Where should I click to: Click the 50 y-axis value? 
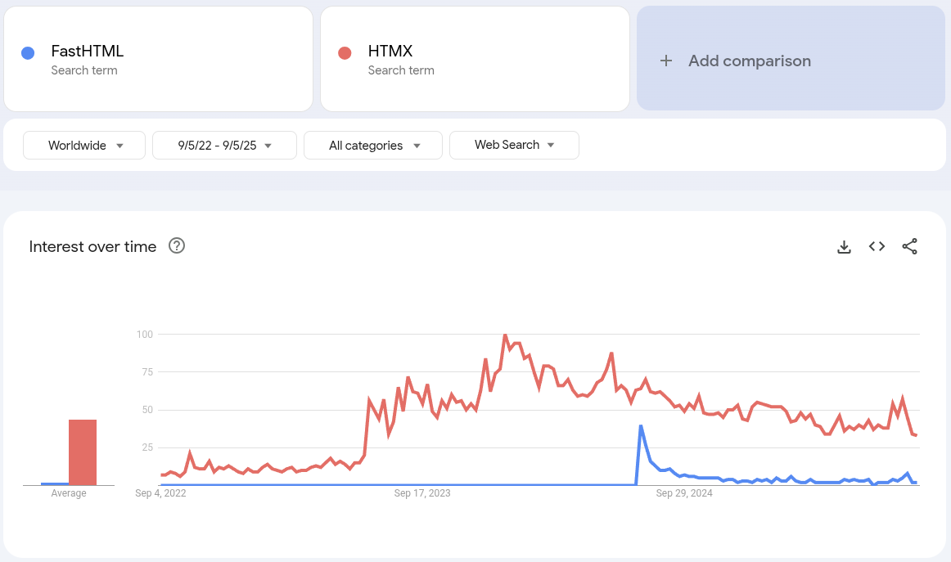[x=147, y=410]
